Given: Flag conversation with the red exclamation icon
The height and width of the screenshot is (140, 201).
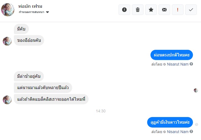Looking at the screenshot, I should click(x=178, y=10).
